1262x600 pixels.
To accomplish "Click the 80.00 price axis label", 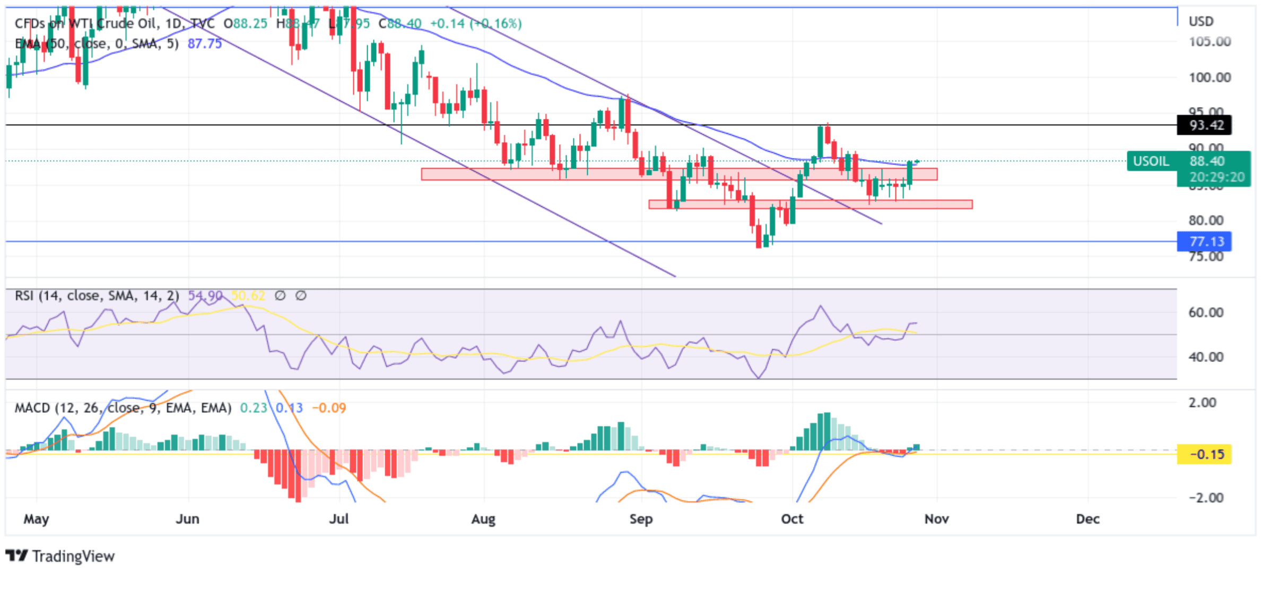I will (x=1206, y=220).
